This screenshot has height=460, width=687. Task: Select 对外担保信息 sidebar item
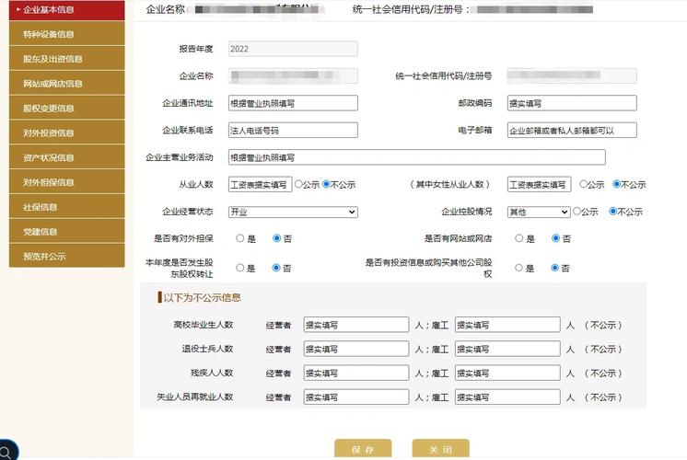[66, 182]
